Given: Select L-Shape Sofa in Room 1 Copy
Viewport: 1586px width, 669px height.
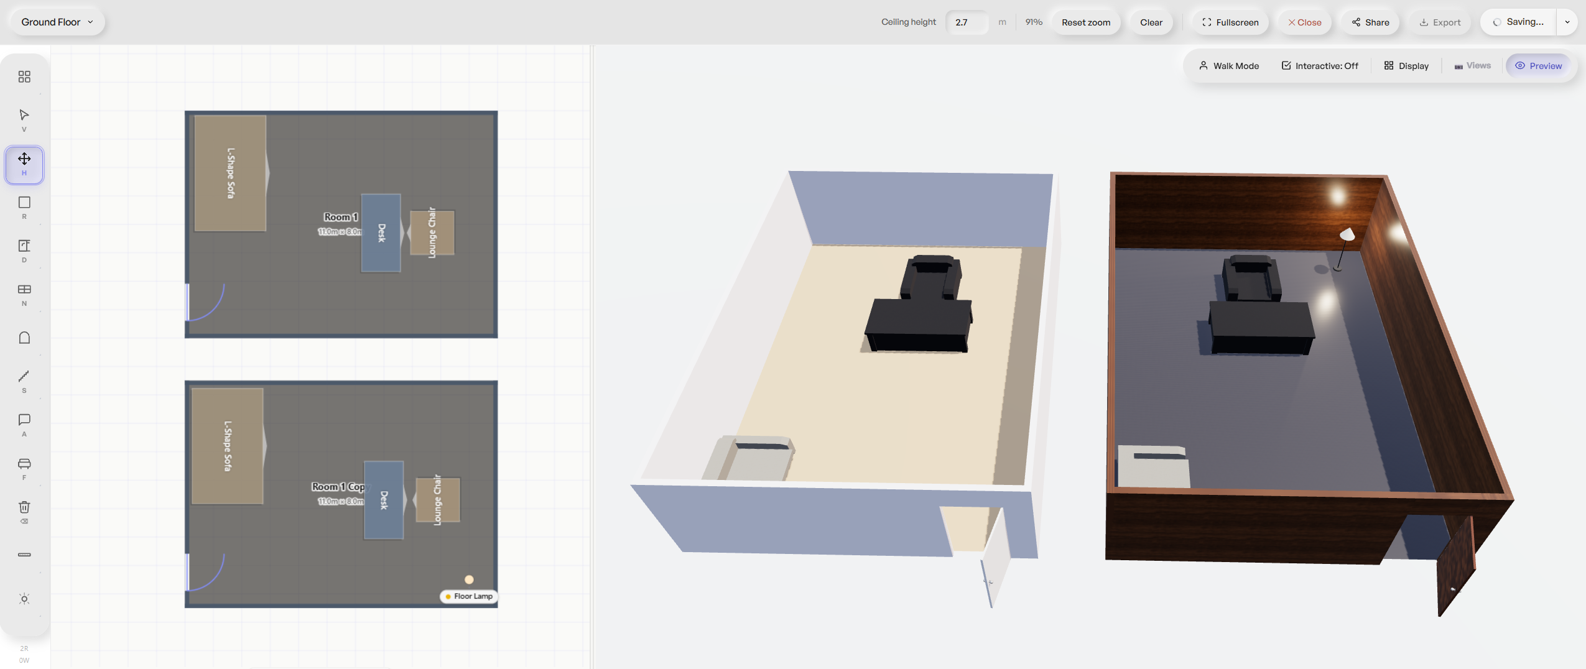Looking at the screenshot, I should pos(227,446).
